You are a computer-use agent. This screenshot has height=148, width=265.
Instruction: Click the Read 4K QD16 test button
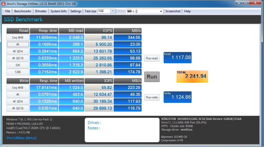click(18, 58)
